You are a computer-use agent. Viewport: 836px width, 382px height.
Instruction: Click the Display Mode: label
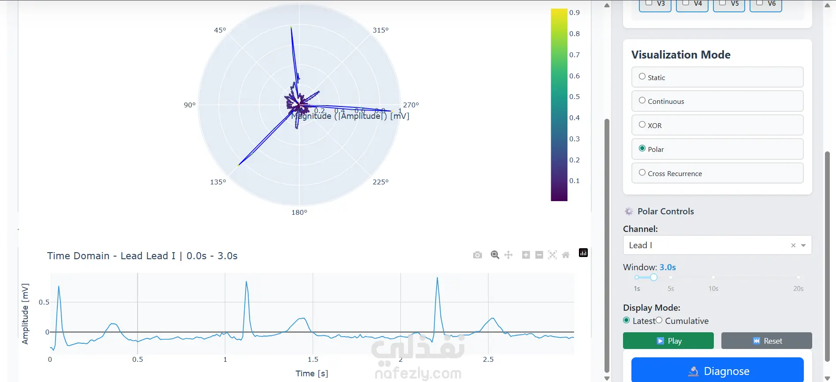pyautogui.click(x=652, y=308)
